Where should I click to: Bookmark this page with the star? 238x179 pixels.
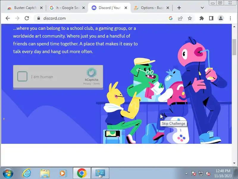click(x=190, y=18)
